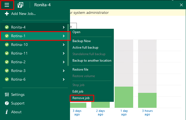This screenshot has height=120, width=186.
Task: Expand the Rotina-2 job submenu arrow
Action: pos(64,62)
